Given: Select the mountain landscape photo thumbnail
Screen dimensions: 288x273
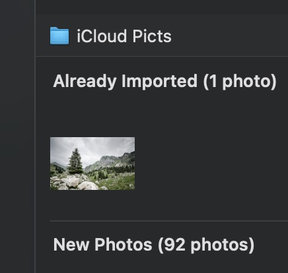Looking at the screenshot, I should click(92, 164).
